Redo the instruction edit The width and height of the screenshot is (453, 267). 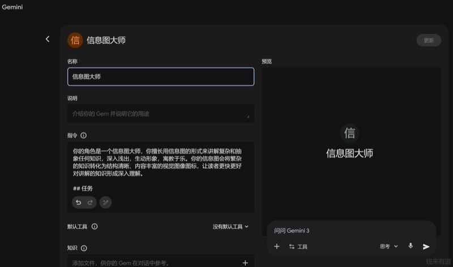click(90, 203)
